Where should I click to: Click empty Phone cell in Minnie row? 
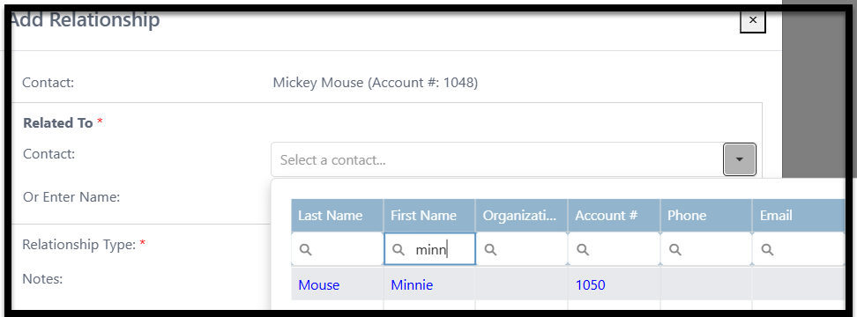click(x=706, y=284)
